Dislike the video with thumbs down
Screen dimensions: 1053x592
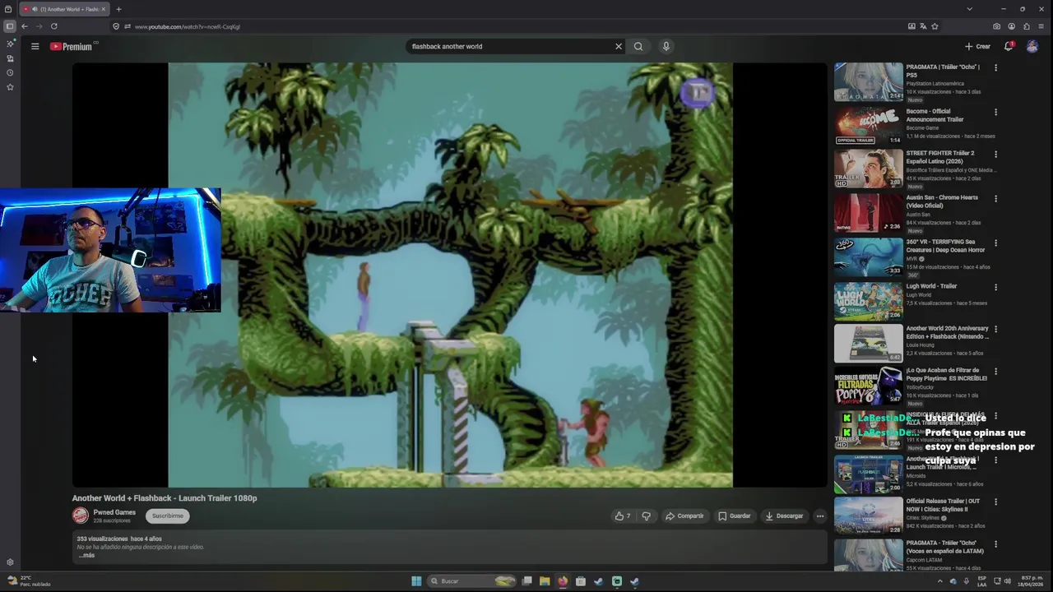point(646,516)
